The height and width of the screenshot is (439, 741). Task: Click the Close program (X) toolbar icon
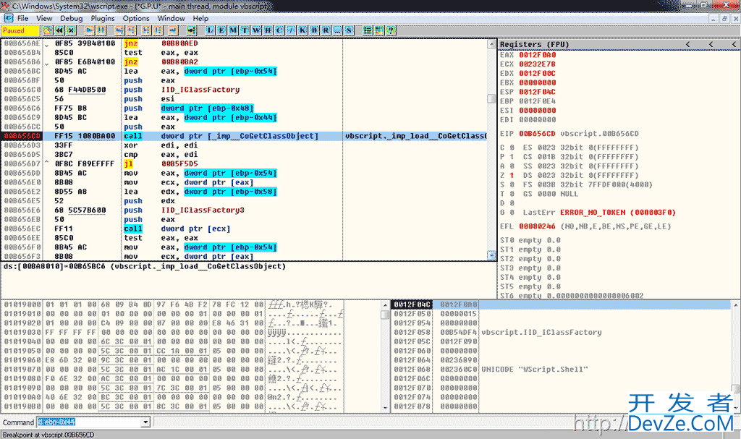[71, 30]
